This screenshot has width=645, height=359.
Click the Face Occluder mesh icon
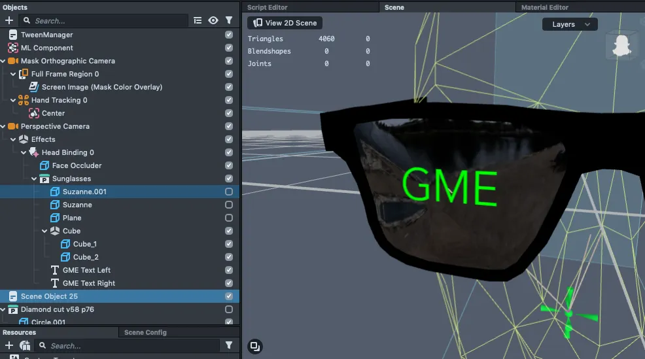tap(44, 165)
